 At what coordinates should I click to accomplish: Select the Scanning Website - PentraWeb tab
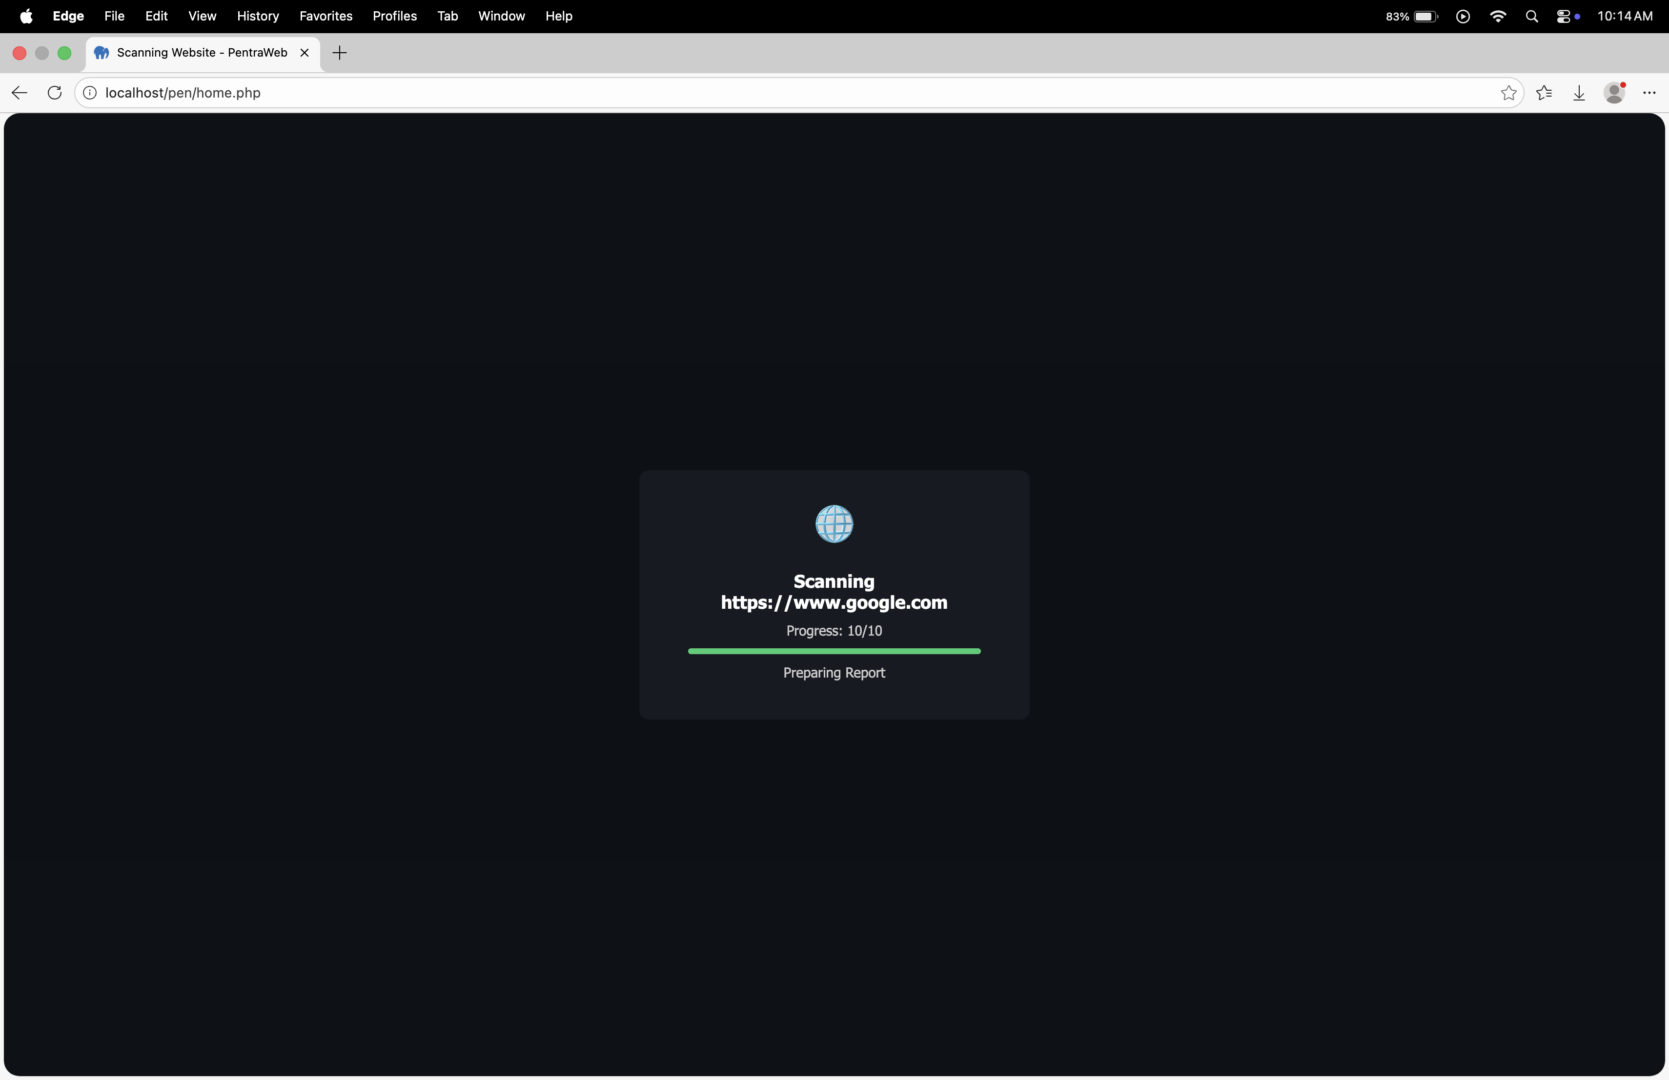click(x=201, y=53)
